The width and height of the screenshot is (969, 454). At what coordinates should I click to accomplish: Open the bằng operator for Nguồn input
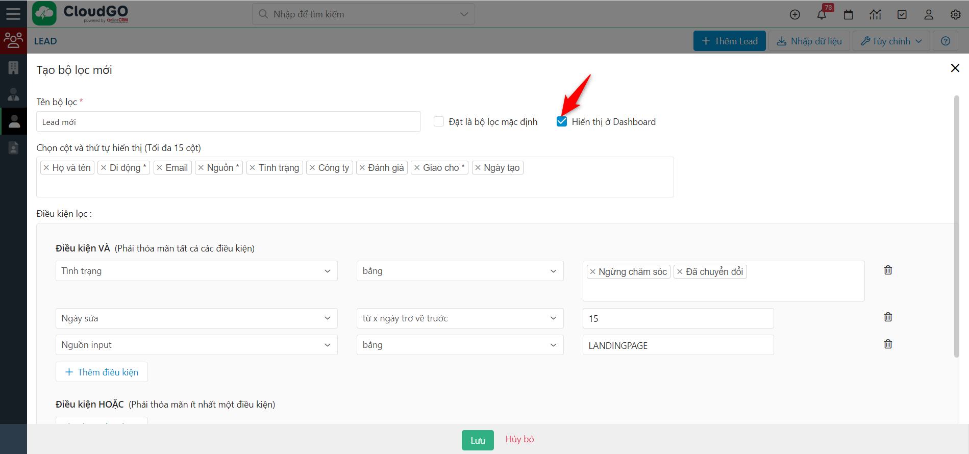[460, 345]
